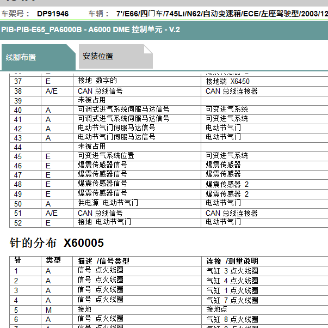Select chassis number DP91946
This screenshot has height=328, width=328.
(53, 14)
